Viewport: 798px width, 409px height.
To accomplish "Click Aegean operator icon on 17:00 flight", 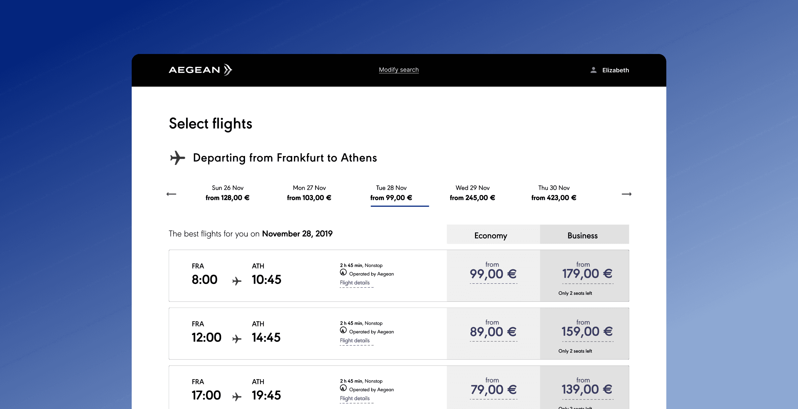I will tap(343, 388).
